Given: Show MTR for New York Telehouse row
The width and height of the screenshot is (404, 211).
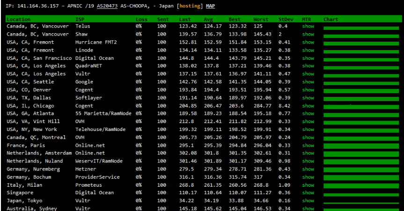Looking at the screenshot, I should (x=308, y=130).
